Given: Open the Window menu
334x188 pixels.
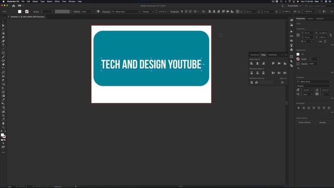Looking at the screenshot, I should [x=72, y=2].
